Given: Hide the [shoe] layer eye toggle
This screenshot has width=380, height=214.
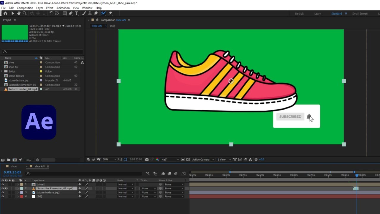Looking at the screenshot, I should [x=3, y=184].
